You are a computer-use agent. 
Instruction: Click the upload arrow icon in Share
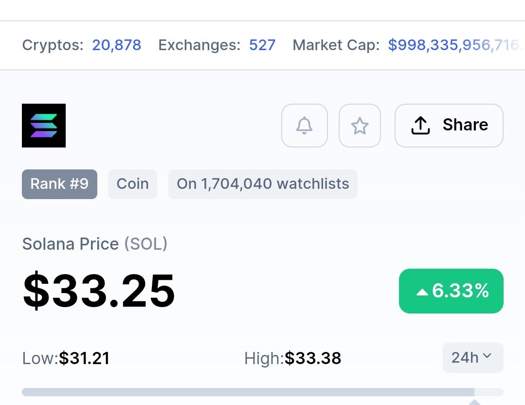point(420,126)
